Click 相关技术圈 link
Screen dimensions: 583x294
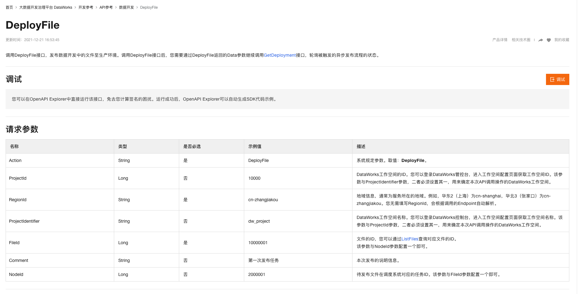521,40
